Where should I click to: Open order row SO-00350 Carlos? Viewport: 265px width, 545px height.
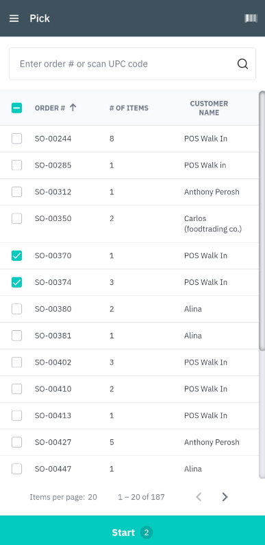(x=129, y=224)
